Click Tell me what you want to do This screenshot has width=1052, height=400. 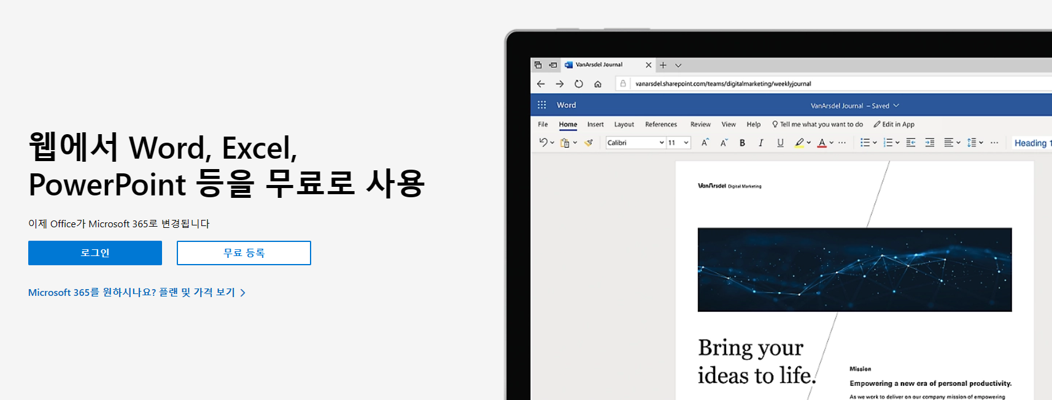pyautogui.click(x=818, y=124)
